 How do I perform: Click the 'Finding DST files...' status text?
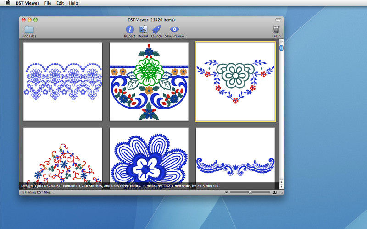39,192
